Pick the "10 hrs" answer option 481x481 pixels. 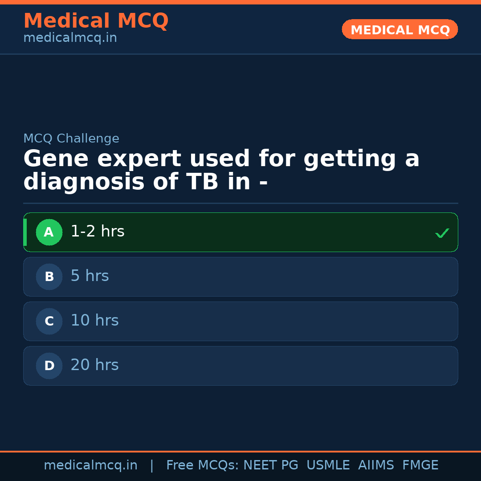click(94, 321)
